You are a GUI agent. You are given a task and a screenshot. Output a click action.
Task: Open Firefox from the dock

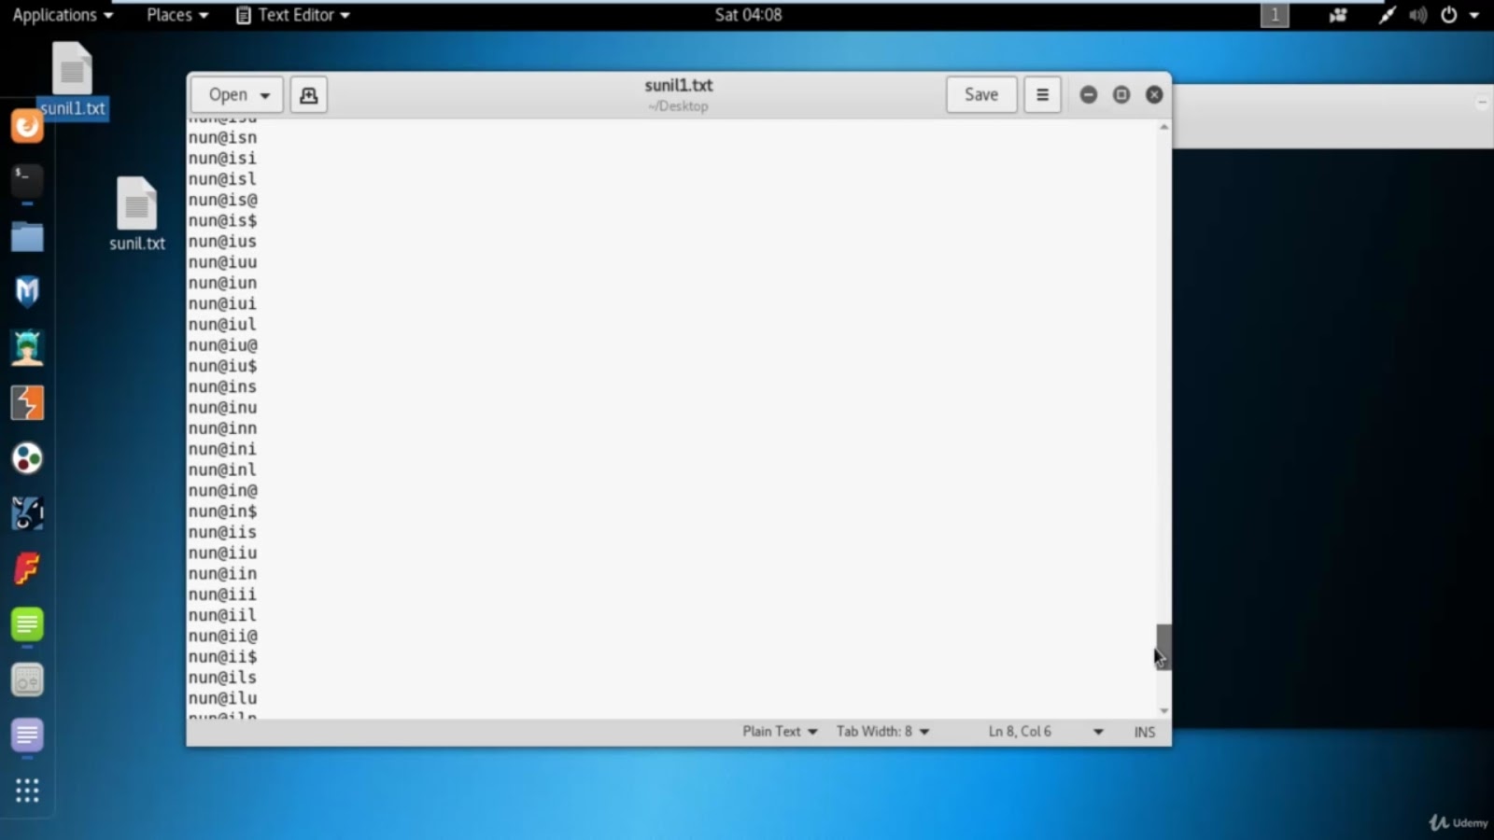coord(26,126)
